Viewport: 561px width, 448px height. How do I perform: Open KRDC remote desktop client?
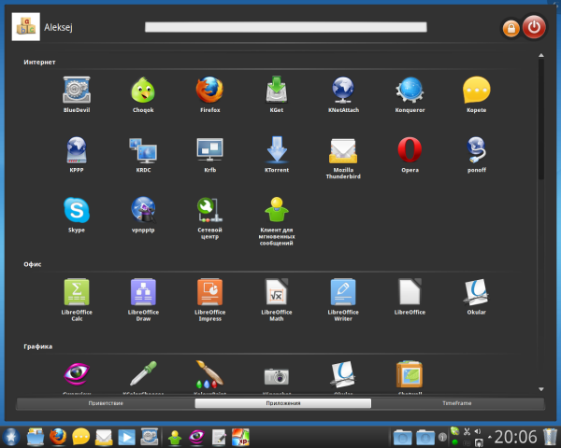pos(143,154)
